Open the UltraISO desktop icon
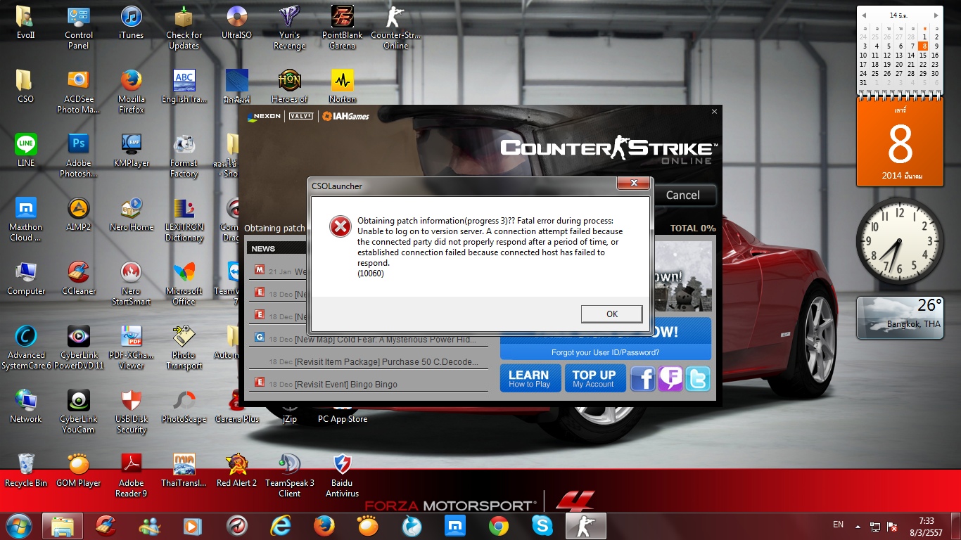 237,22
